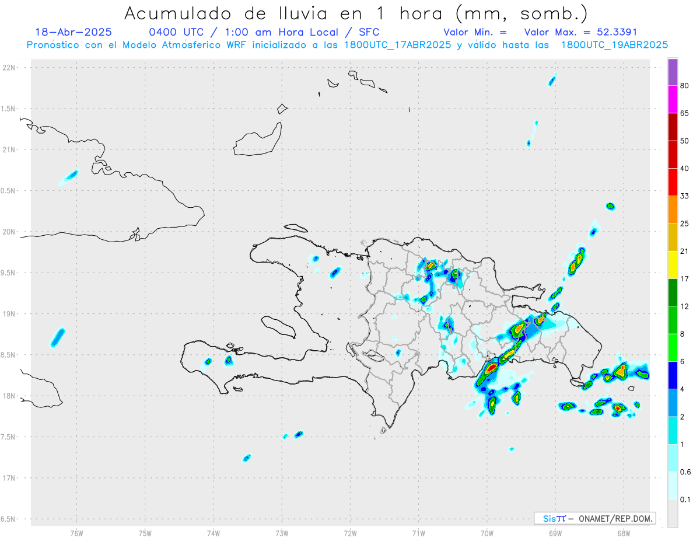Select the '75W' longitude label
700x541 pixels.
click(145, 533)
